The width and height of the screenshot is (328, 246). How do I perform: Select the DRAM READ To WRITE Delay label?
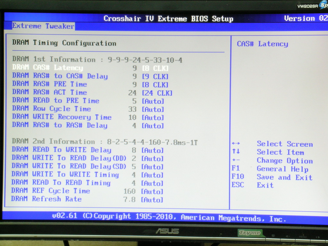61,150
